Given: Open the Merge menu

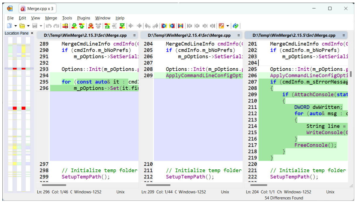Looking at the screenshot, I should coord(51,18).
